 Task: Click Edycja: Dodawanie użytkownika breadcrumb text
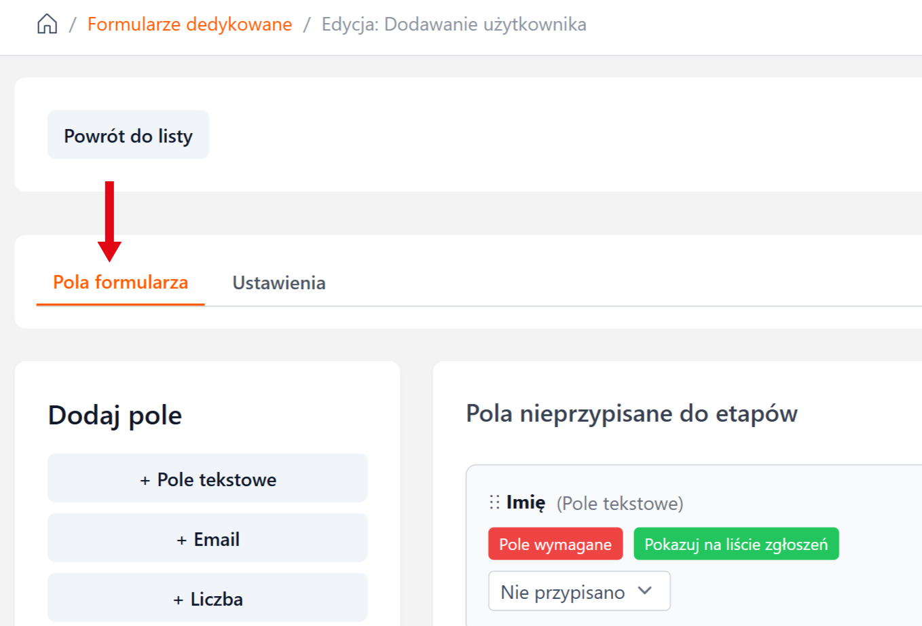454,24
